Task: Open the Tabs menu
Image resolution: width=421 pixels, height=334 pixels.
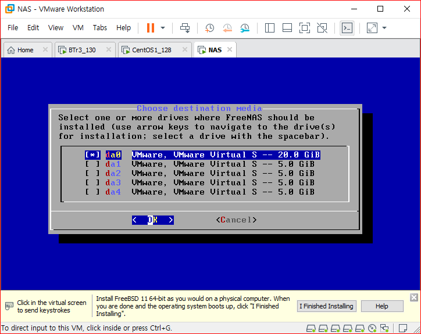Action: [100, 28]
